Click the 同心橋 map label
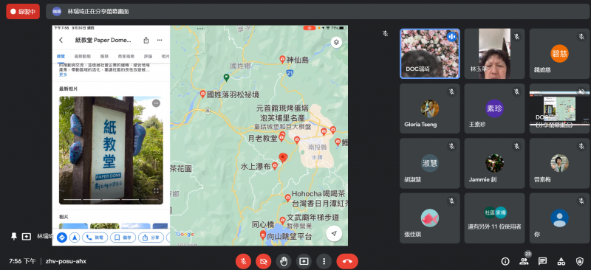Viewport: 591px width, 270px height. click(263, 225)
